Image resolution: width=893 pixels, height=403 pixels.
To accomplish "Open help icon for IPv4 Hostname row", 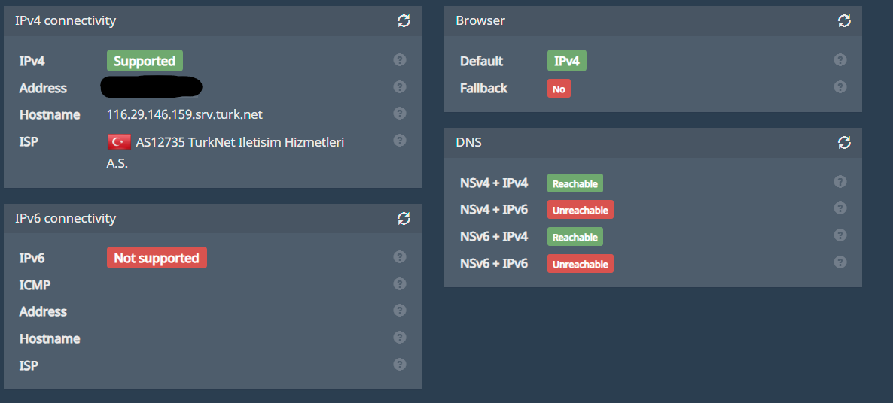I will click(400, 114).
